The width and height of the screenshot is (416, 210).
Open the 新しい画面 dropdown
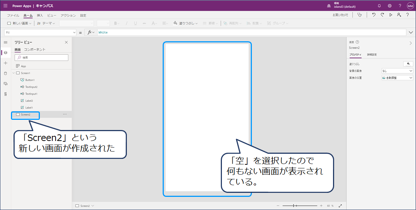point(19,23)
